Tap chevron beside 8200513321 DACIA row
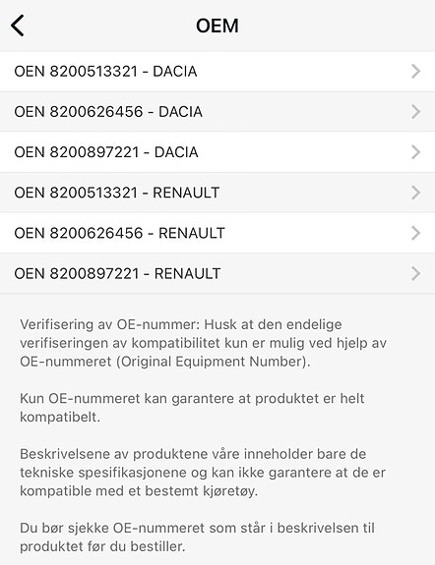Image resolution: width=435 pixels, height=565 pixels. point(416,72)
